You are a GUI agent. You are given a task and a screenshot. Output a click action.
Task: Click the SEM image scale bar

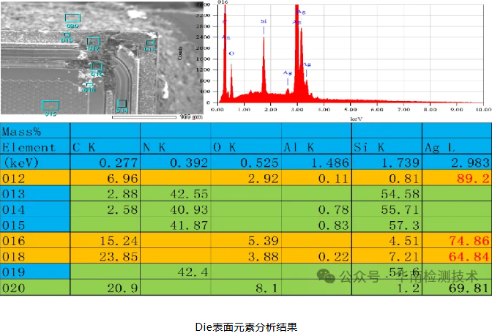pos(144,117)
